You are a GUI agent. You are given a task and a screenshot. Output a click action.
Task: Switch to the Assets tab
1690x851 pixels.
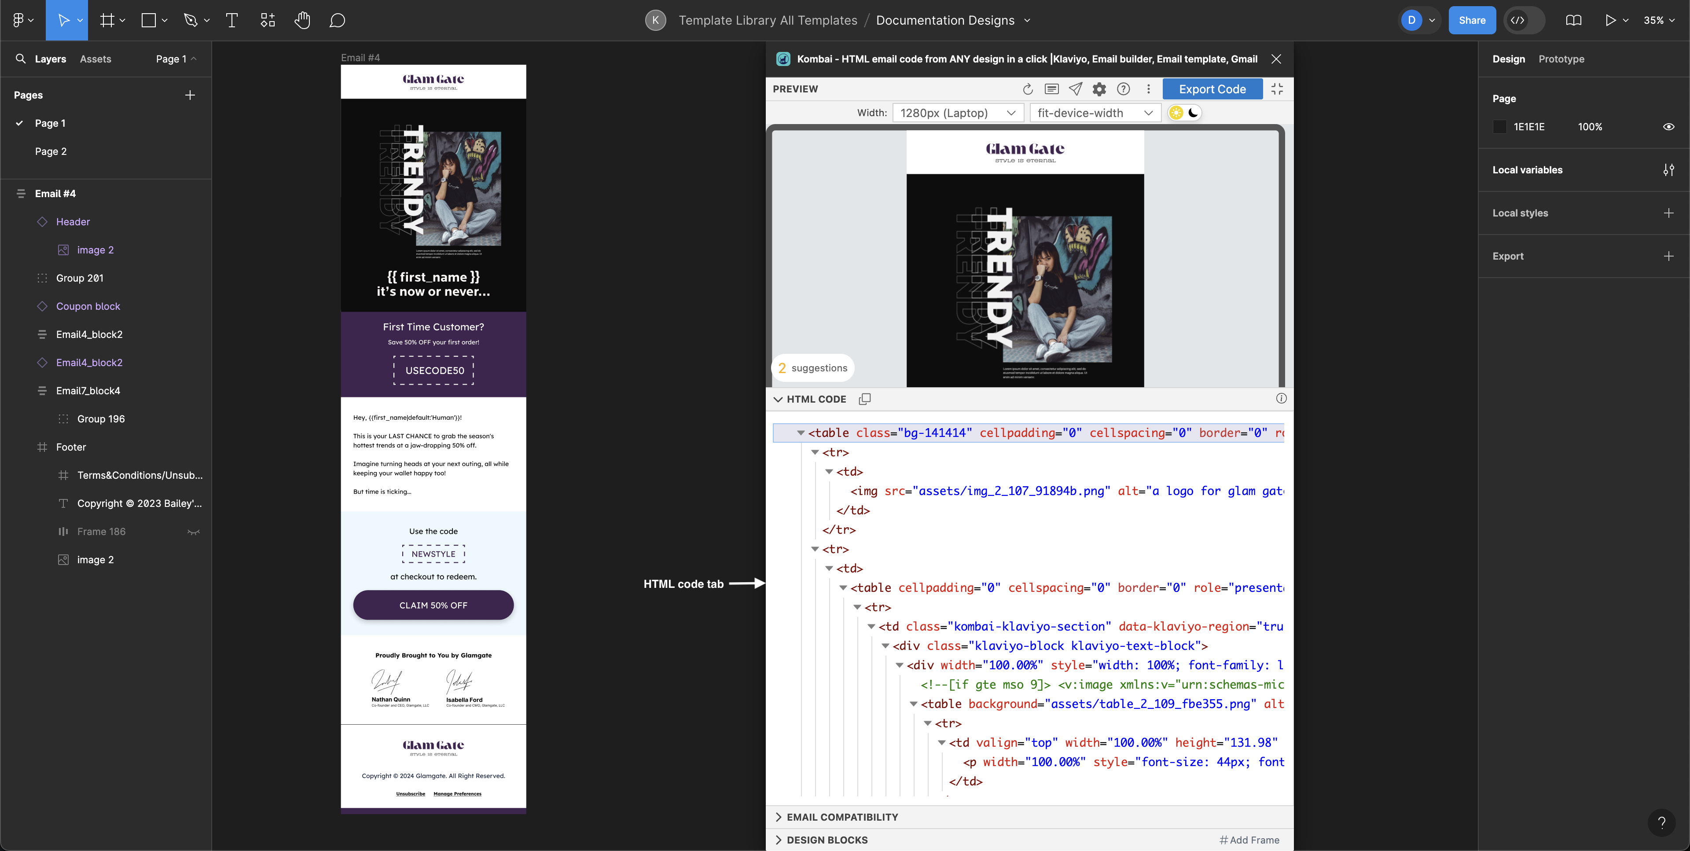click(x=96, y=59)
